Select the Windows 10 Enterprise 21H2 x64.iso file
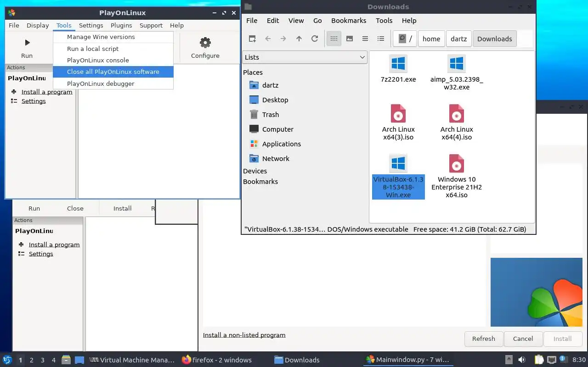Viewport: 588px width, 367px height. (x=457, y=177)
